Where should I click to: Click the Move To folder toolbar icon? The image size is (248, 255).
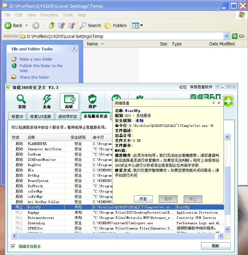pos(62,25)
